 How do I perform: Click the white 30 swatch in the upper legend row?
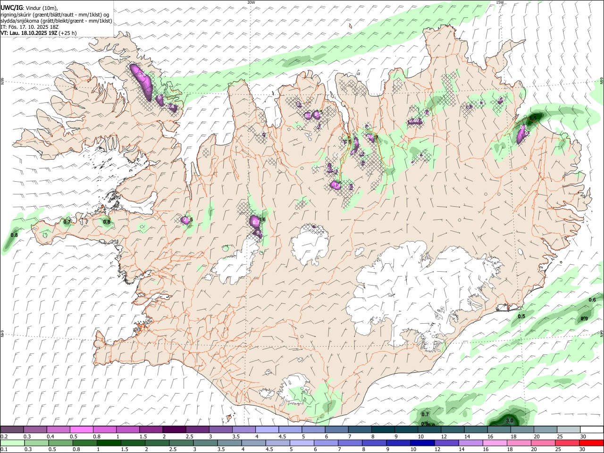tap(591, 430)
